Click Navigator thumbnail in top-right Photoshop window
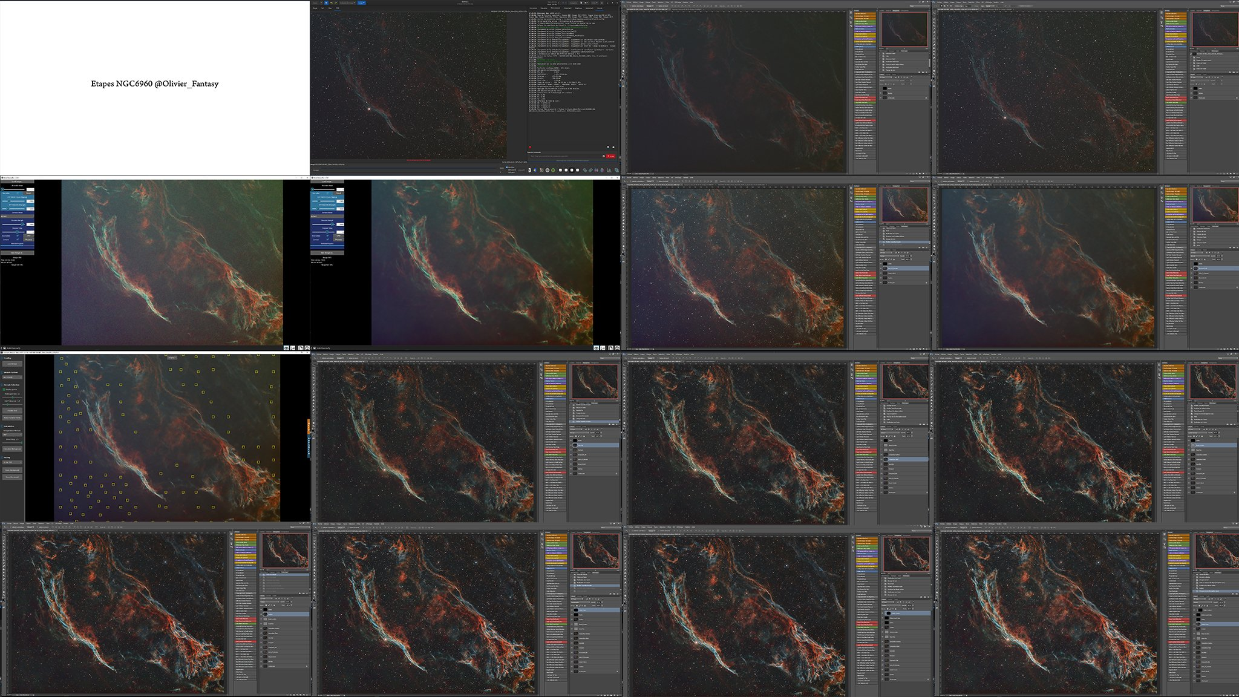The height and width of the screenshot is (697, 1239). tap(1215, 30)
